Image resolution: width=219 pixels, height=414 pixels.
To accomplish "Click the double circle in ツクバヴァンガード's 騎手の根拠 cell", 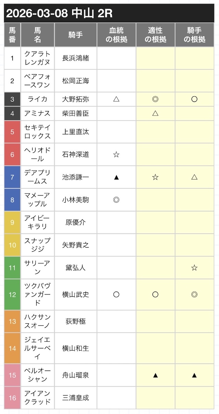I will pyautogui.click(x=194, y=294).
